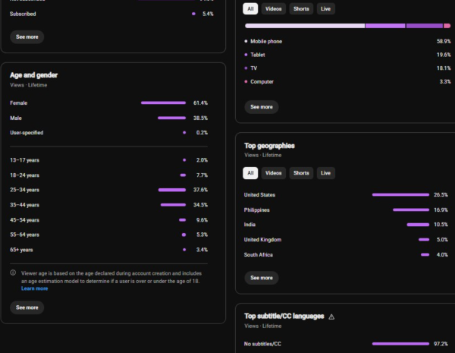
Task: Click See more in Top geographies card
Action: (262, 278)
